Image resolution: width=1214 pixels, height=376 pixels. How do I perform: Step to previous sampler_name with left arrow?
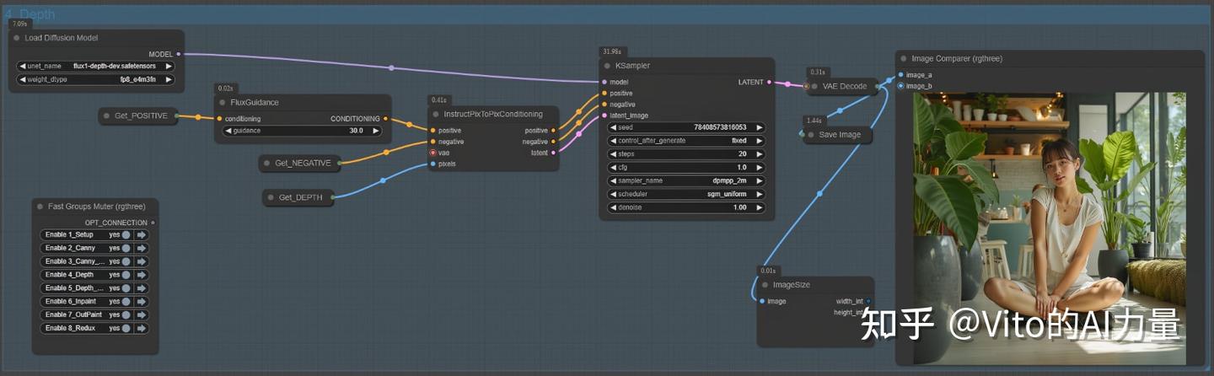[x=613, y=180]
